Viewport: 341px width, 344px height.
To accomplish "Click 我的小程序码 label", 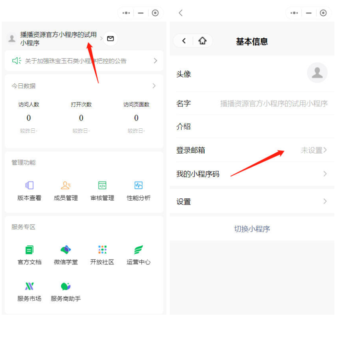I will (198, 174).
